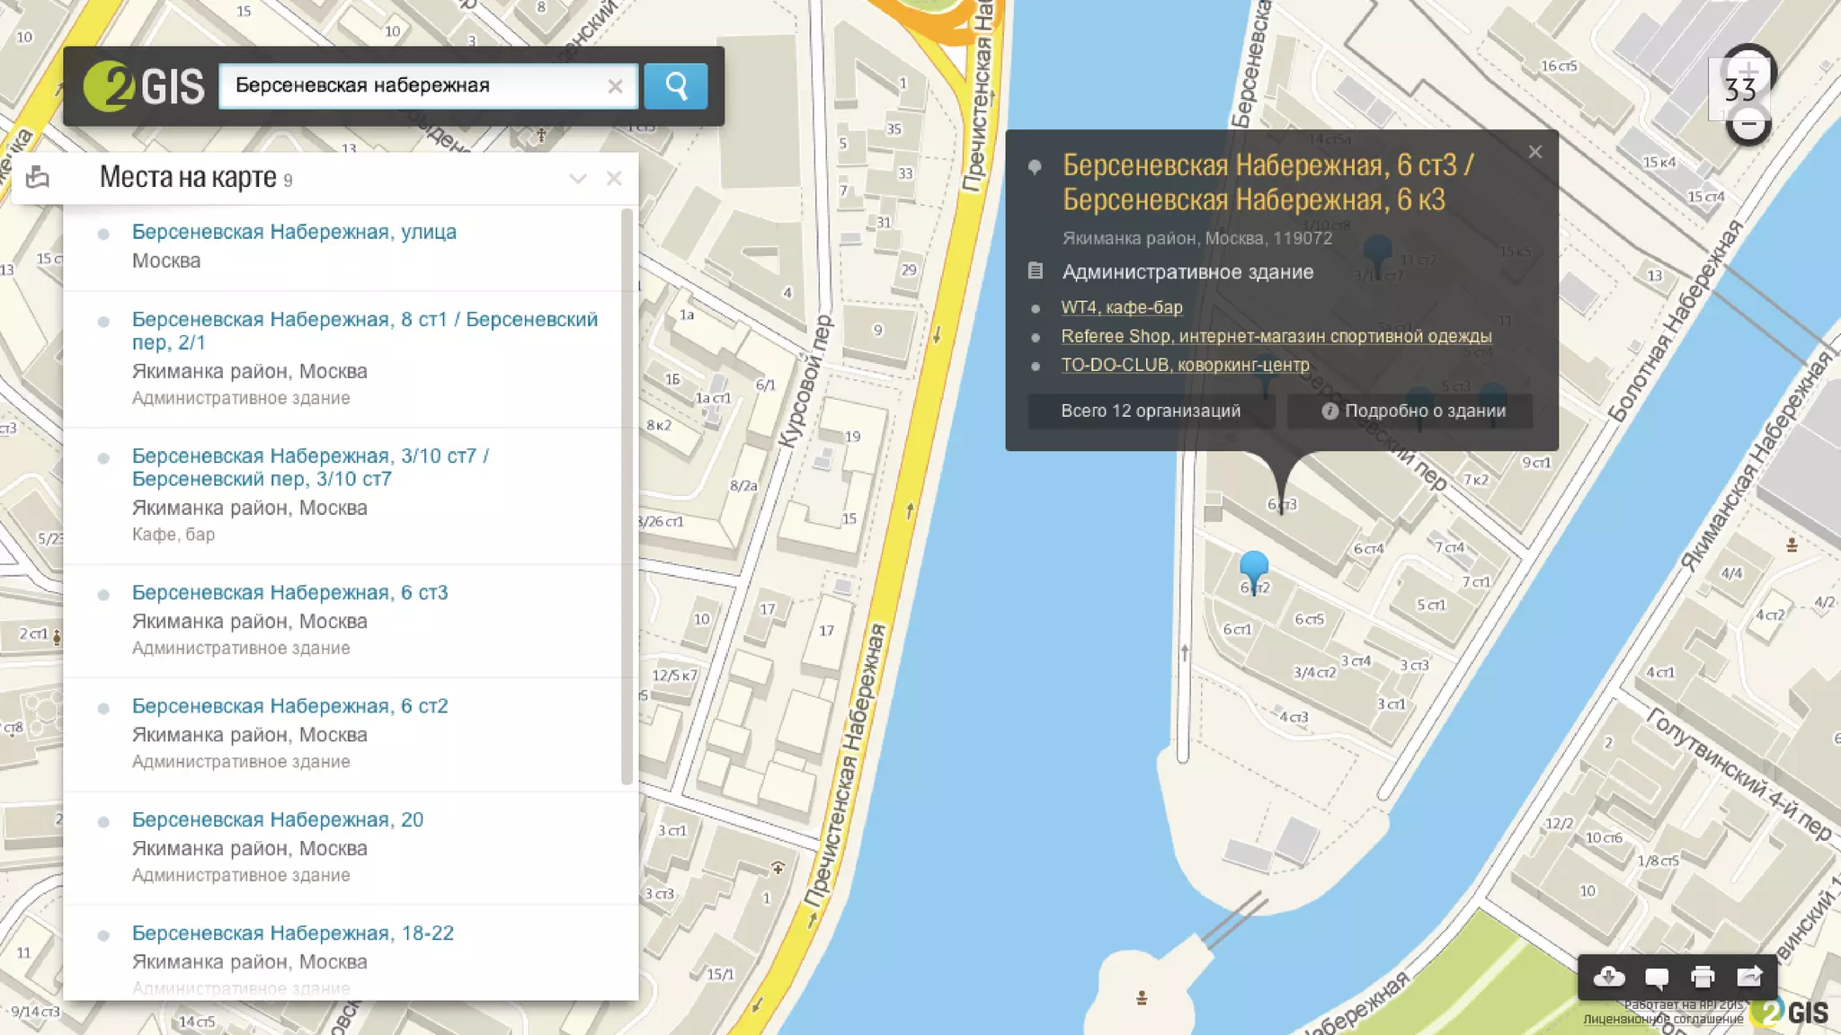Image resolution: width=1841 pixels, height=1035 pixels.
Task: Click the Всего 12 организаций button
Action: [x=1151, y=411]
